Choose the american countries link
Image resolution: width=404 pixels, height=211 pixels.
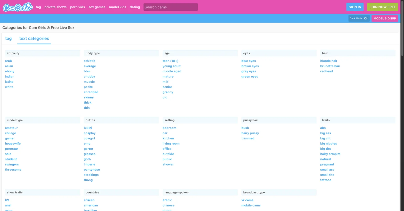click(91, 205)
